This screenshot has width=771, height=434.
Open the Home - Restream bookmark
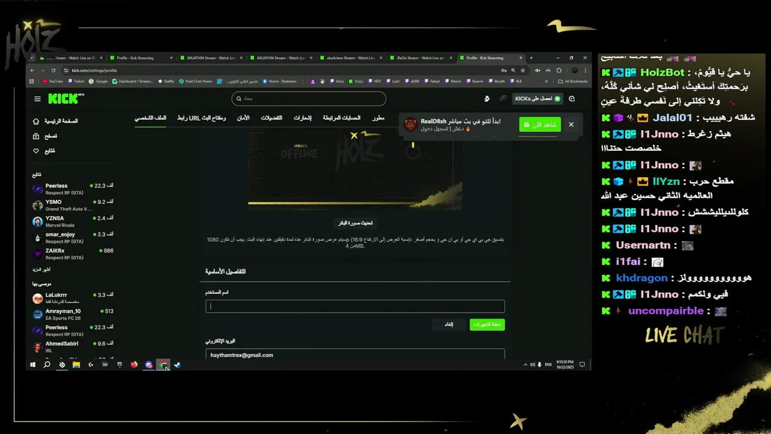pos(279,81)
